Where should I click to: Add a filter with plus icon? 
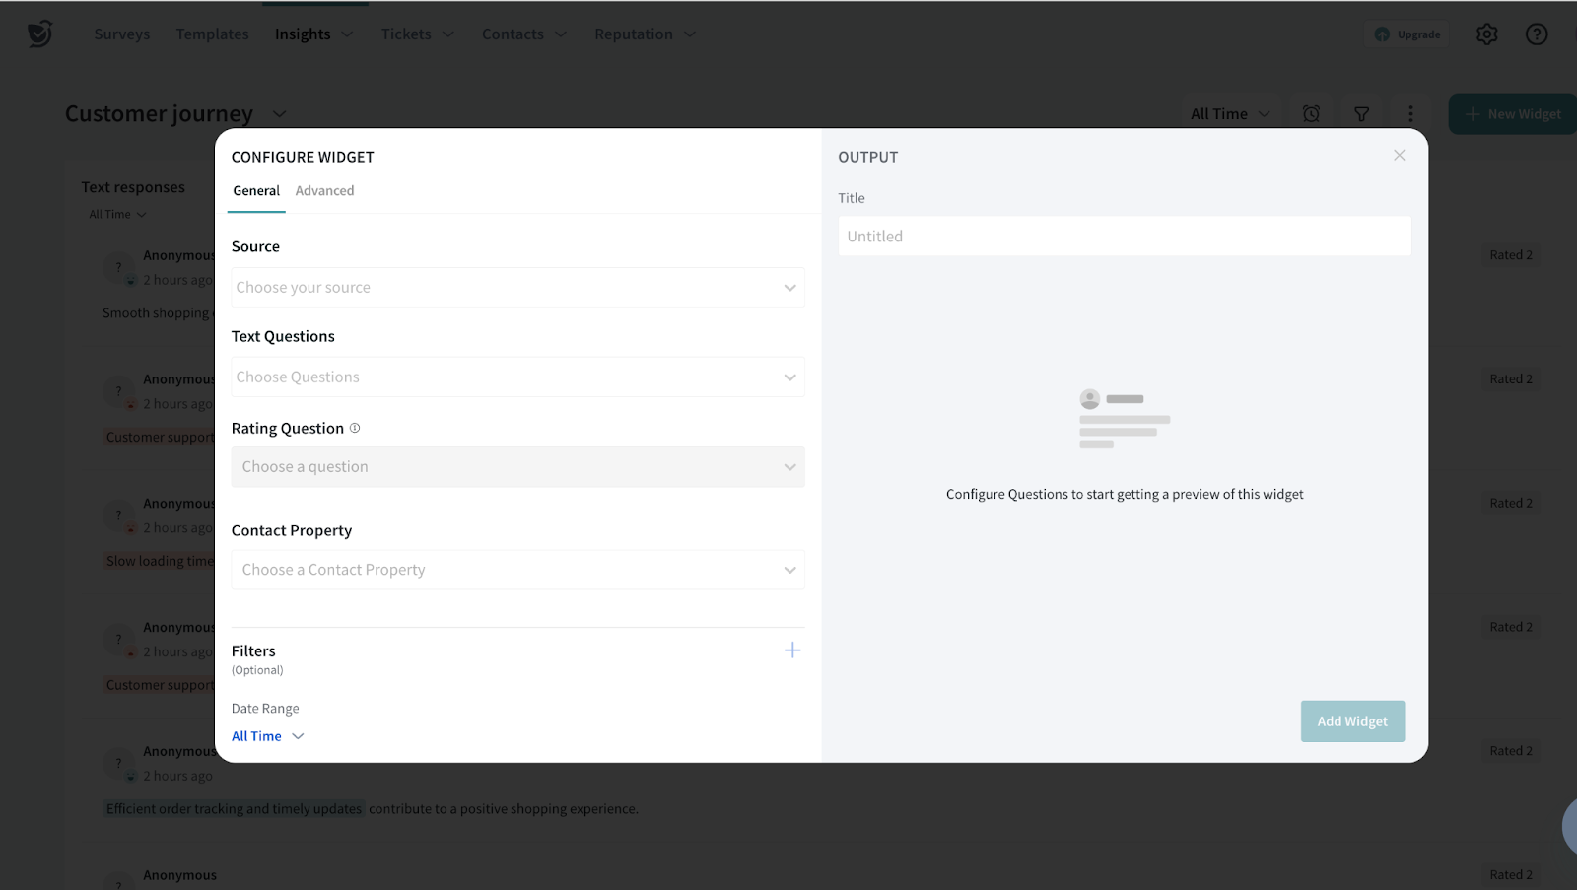791,650
